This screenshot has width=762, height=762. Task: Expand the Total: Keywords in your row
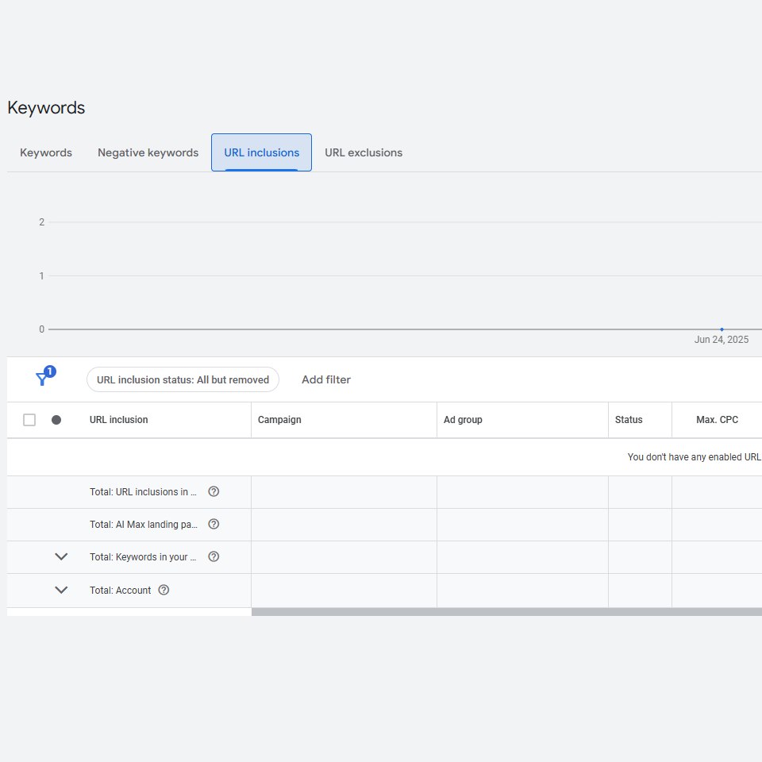(61, 556)
